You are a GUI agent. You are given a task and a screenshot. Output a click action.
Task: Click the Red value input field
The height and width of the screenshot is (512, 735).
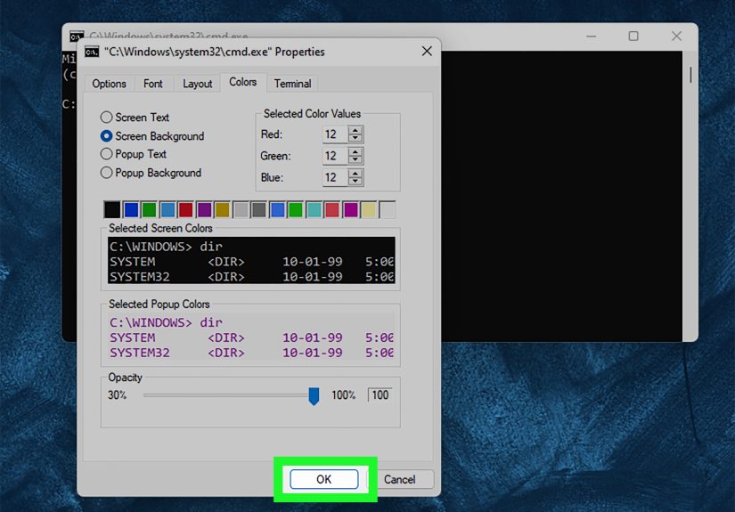tap(335, 134)
